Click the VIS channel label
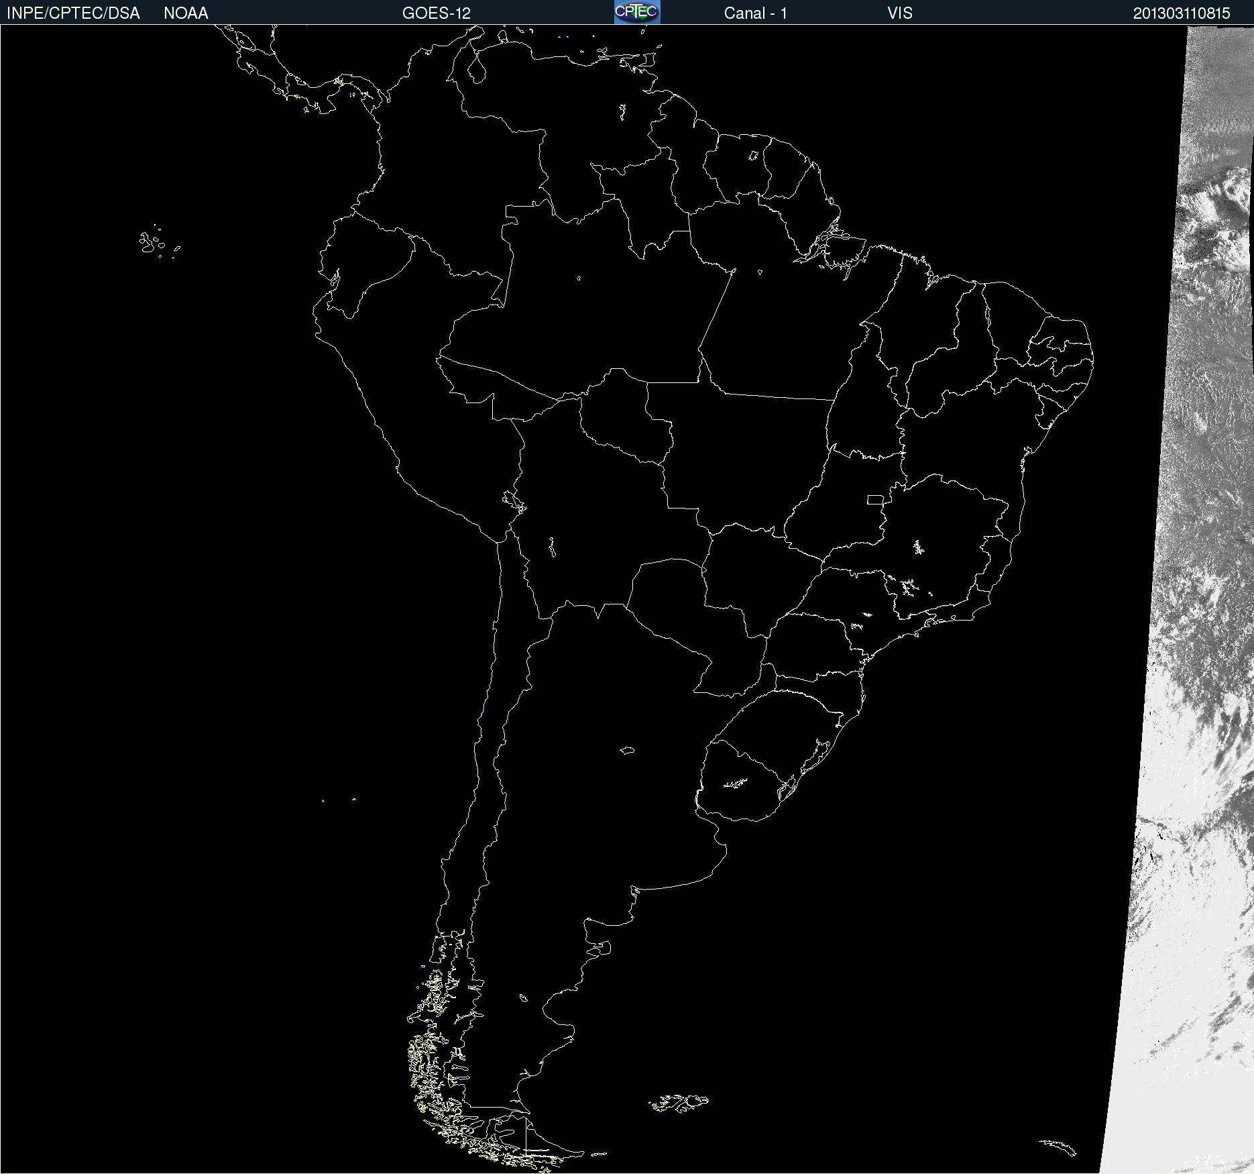The width and height of the screenshot is (1254, 1174). [900, 13]
